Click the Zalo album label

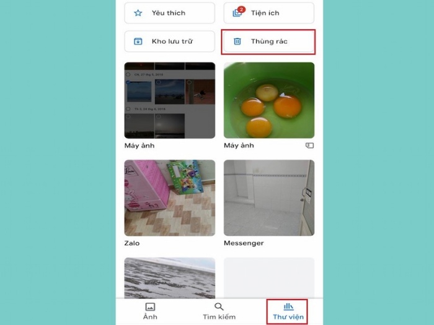132,243
